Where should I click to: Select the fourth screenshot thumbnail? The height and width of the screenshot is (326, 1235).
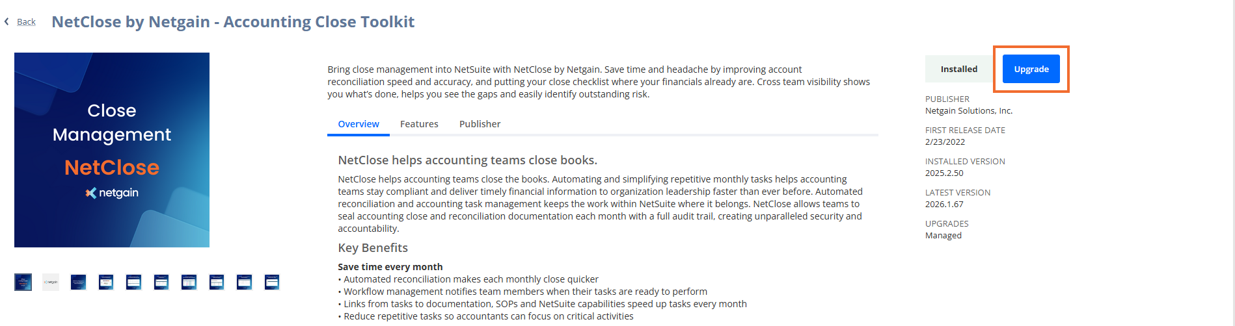coord(106,282)
